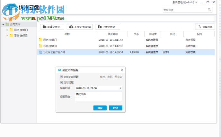
Task: Sort by the 创建者 column header
Action: click(x=153, y=34)
